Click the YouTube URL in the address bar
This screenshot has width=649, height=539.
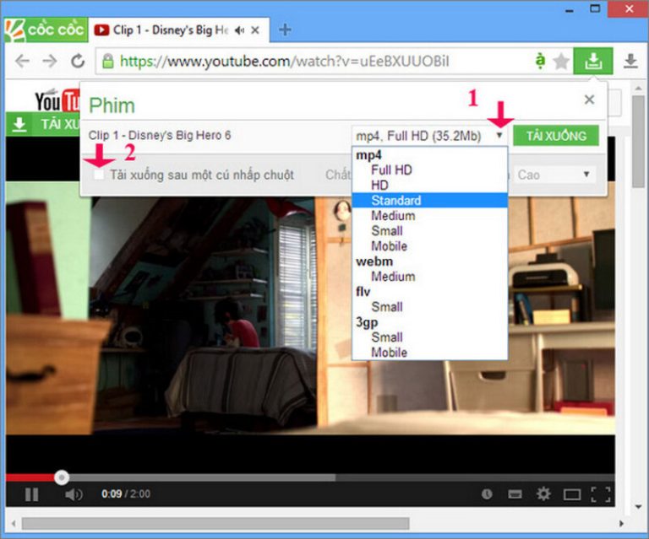[284, 61]
